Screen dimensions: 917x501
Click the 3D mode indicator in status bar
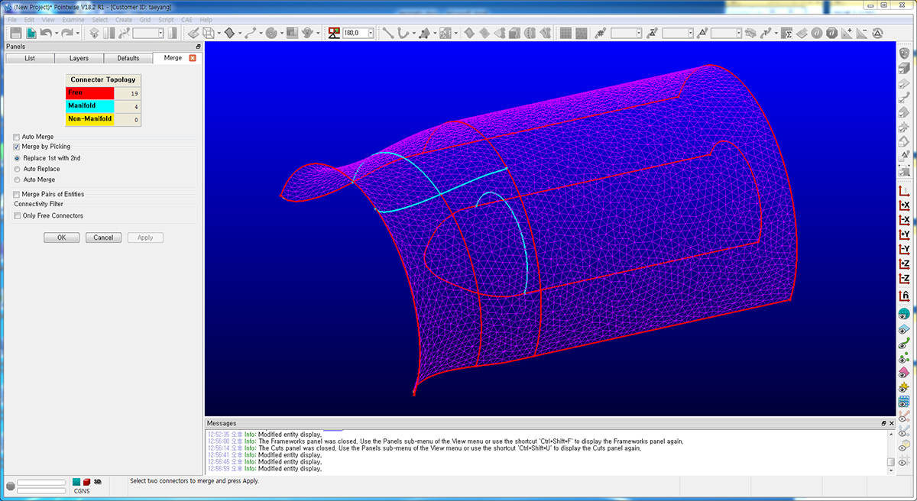[x=98, y=482]
